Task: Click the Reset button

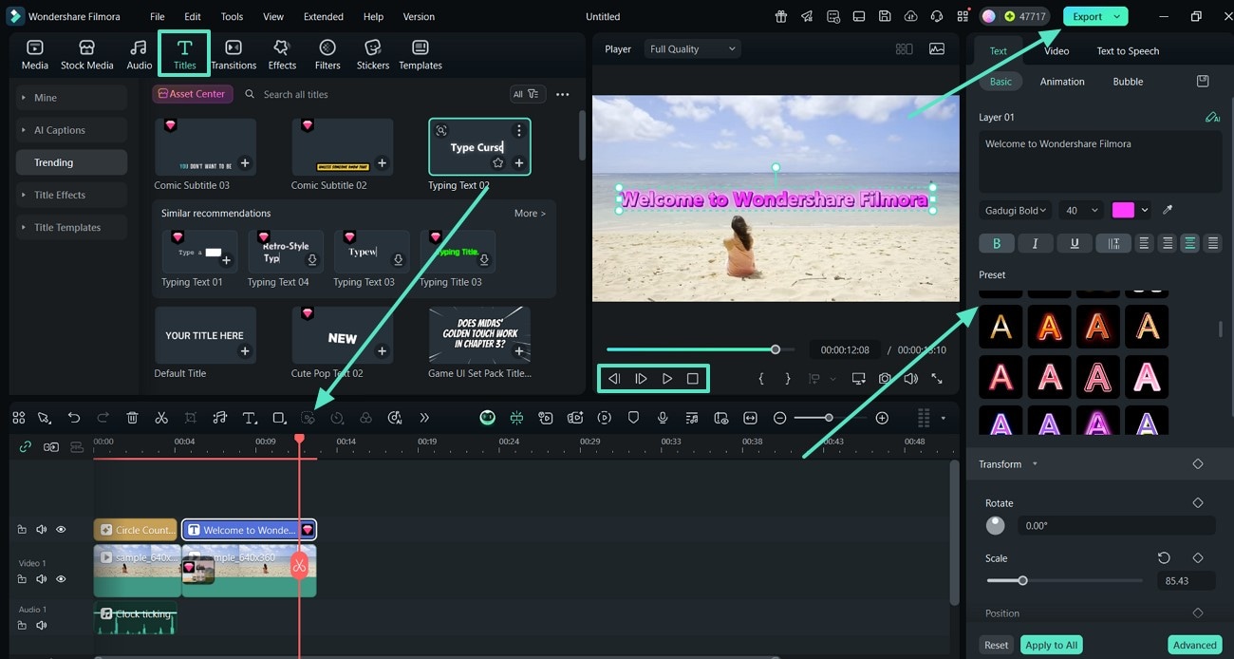Action: 996,645
